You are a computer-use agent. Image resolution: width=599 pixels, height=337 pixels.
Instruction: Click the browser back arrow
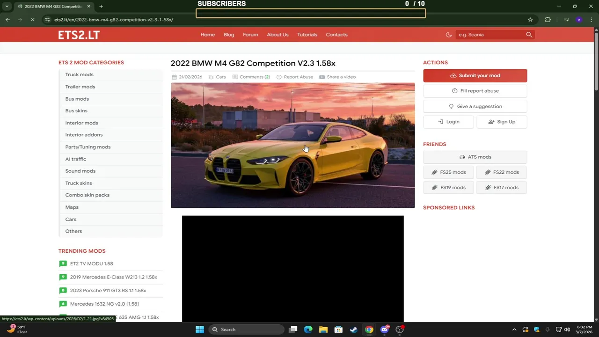click(7, 20)
